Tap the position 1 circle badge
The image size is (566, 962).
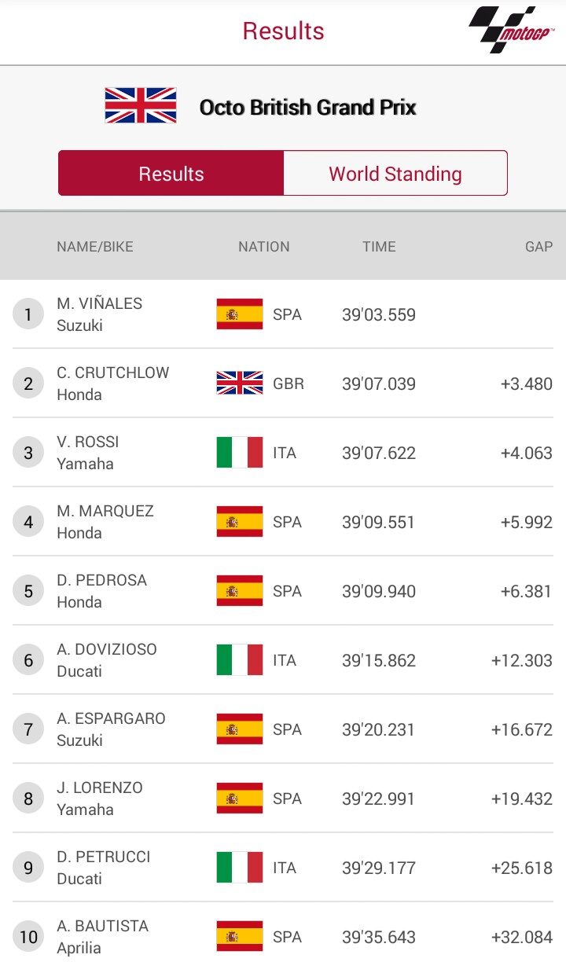click(28, 315)
